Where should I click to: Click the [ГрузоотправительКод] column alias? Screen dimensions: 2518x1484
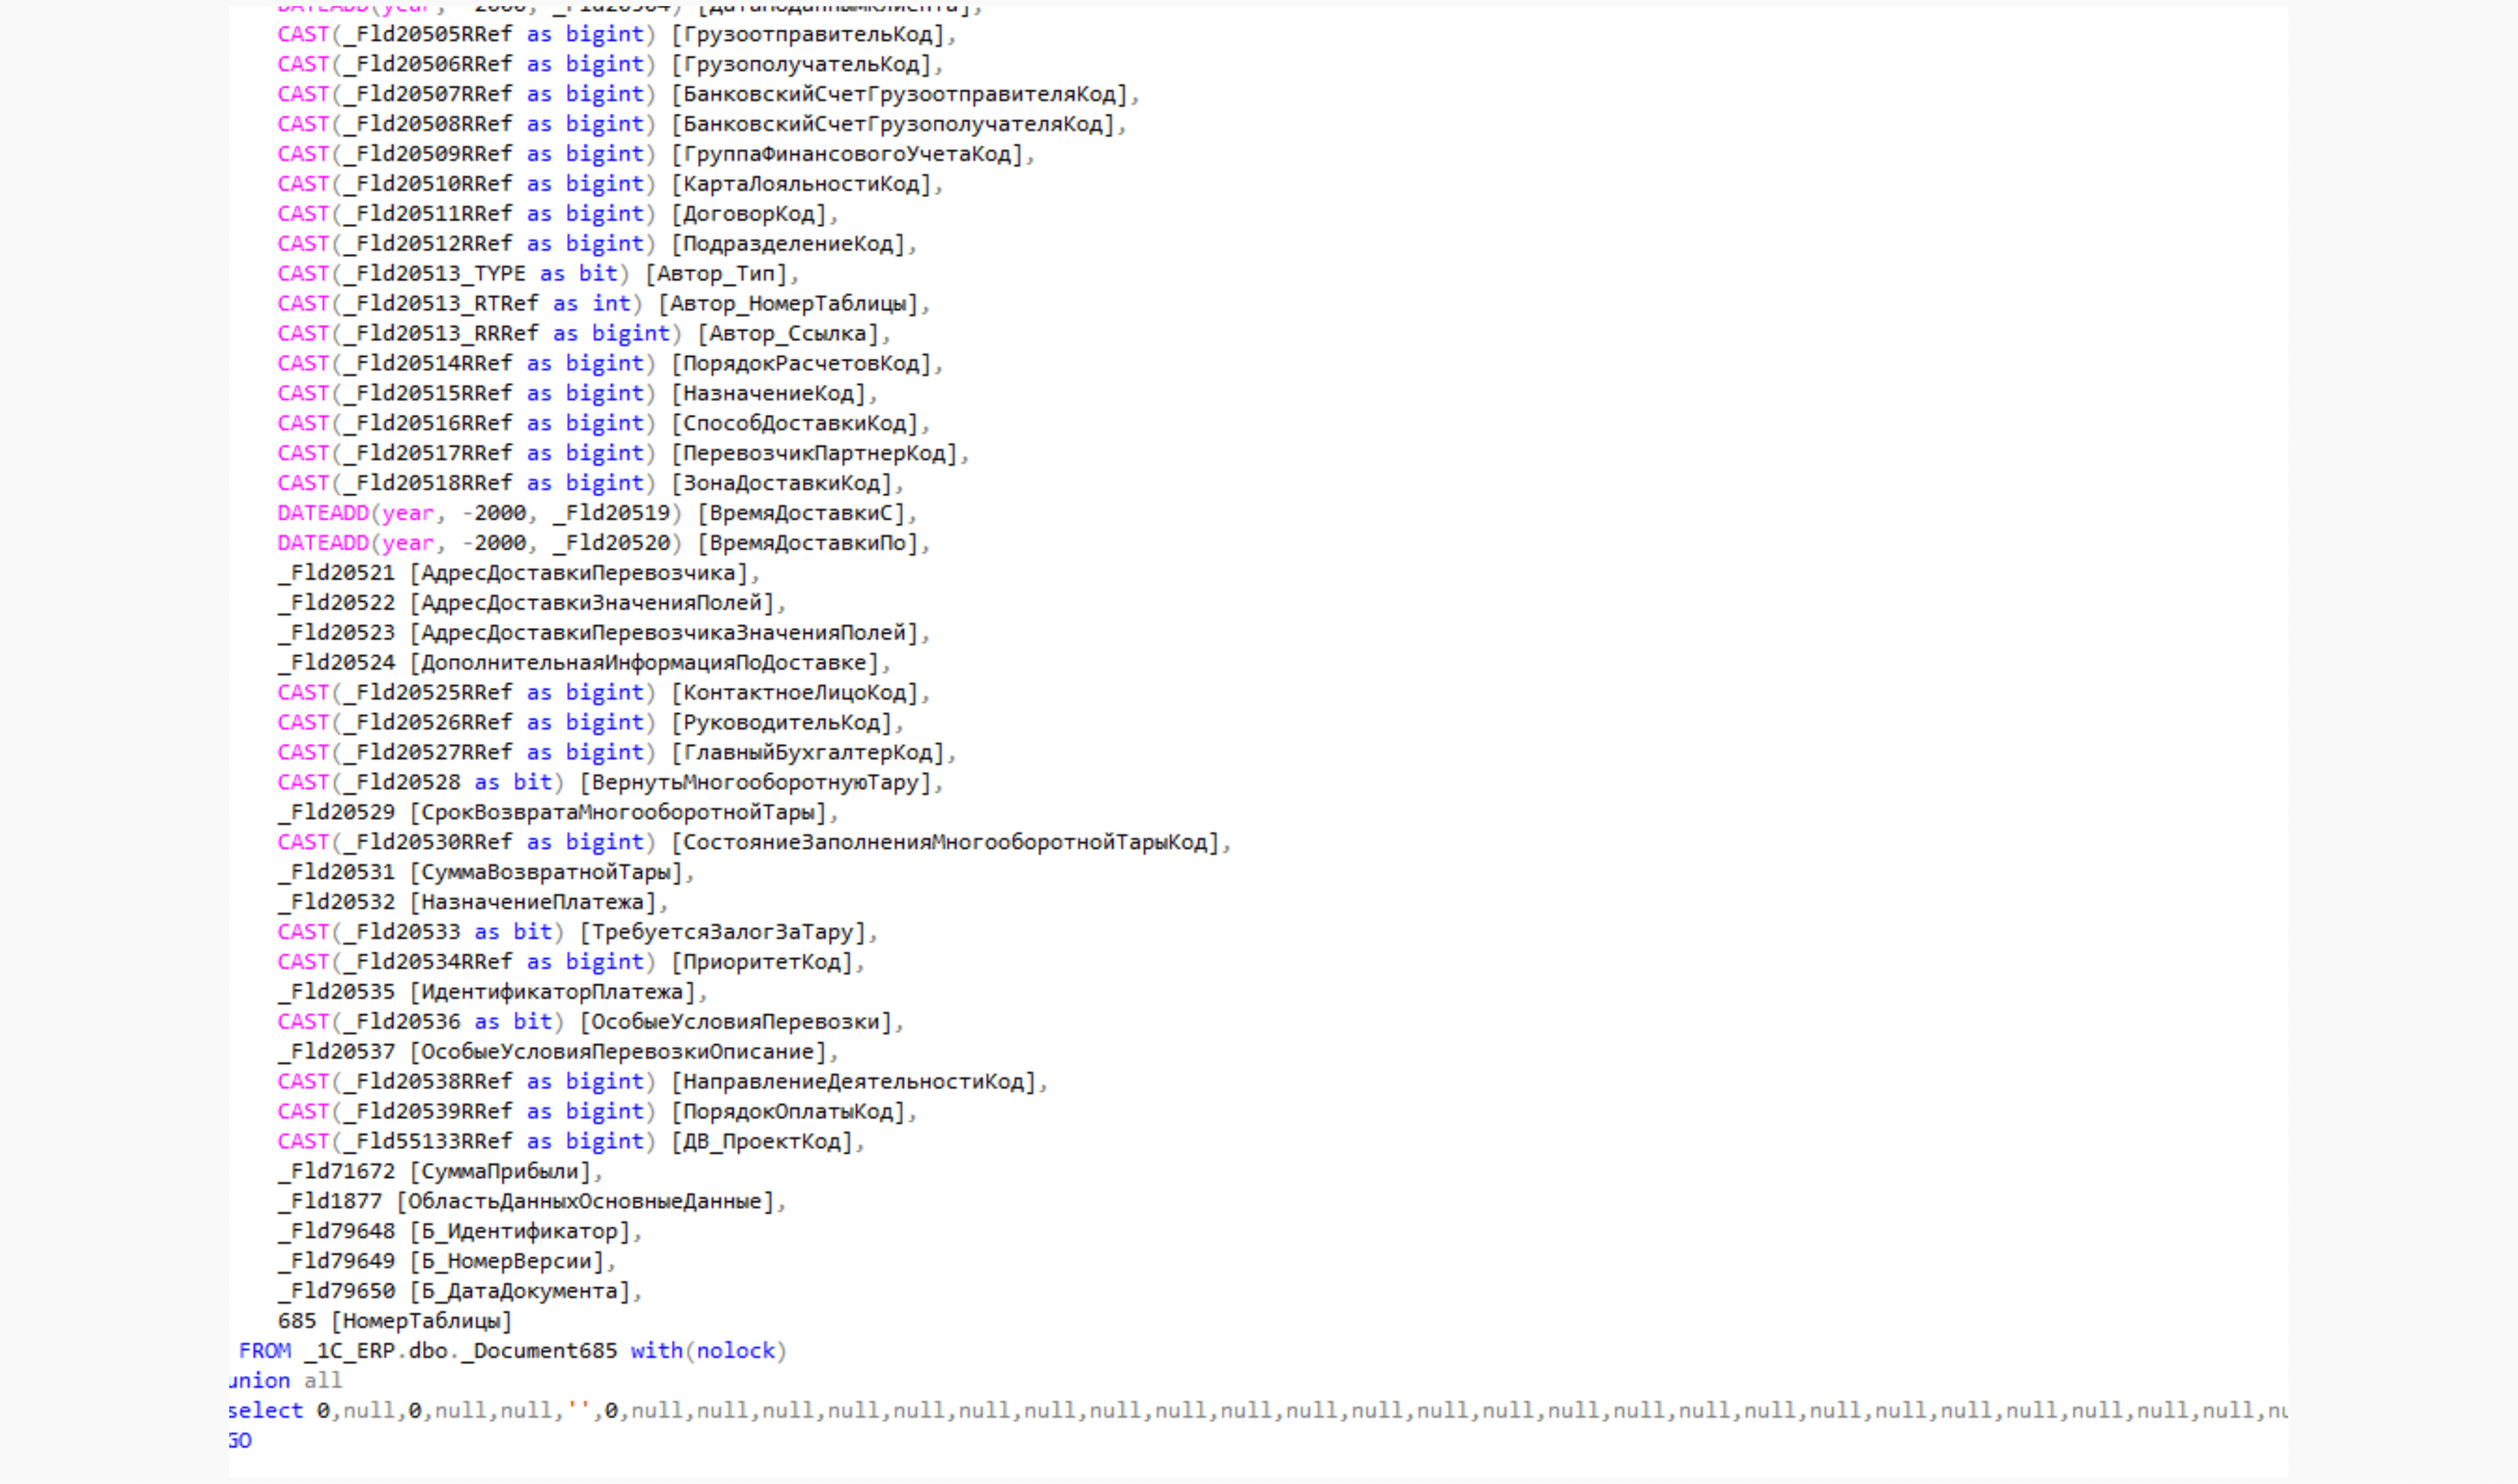[808, 34]
